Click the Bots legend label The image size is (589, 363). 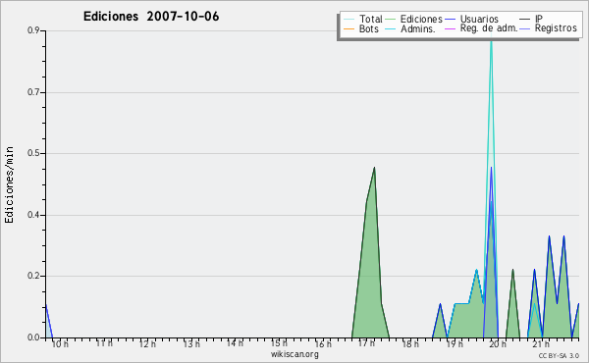[x=369, y=28]
